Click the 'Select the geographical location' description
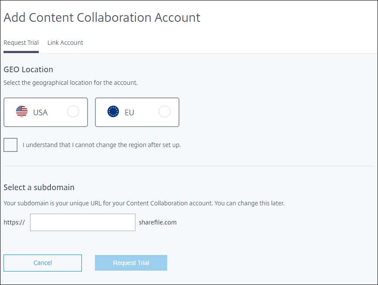This screenshot has height=285, width=378. (71, 82)
